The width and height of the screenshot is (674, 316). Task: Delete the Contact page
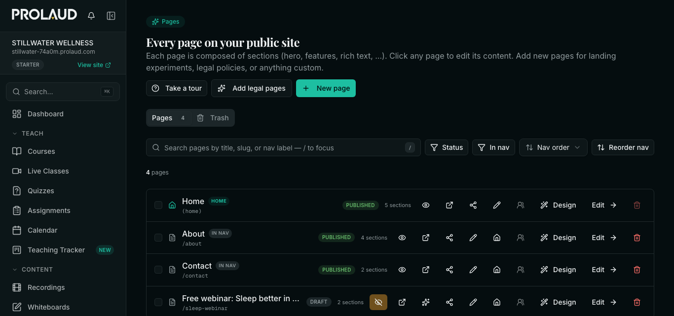(x=637, y=270)
